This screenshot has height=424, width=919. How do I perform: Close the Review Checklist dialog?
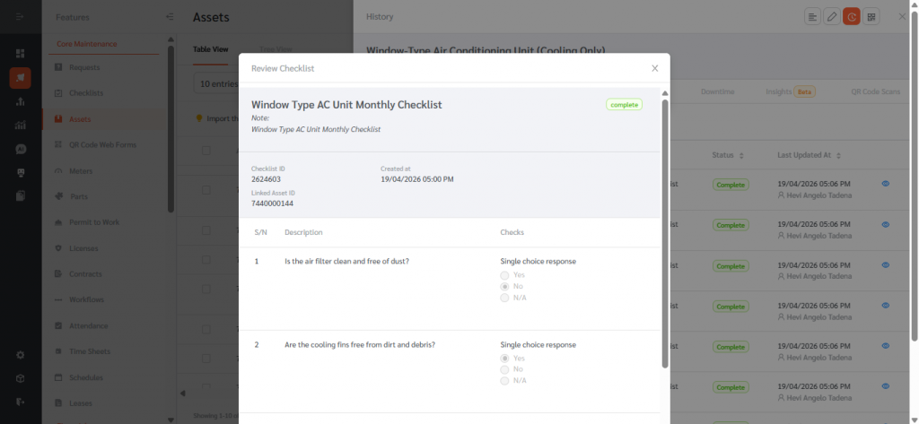(x=654, y=68)
